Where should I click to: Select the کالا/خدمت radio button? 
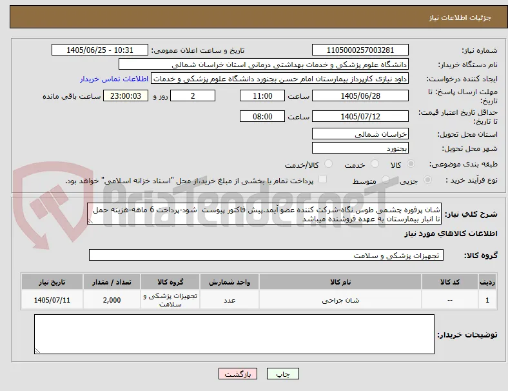[329, 164]
